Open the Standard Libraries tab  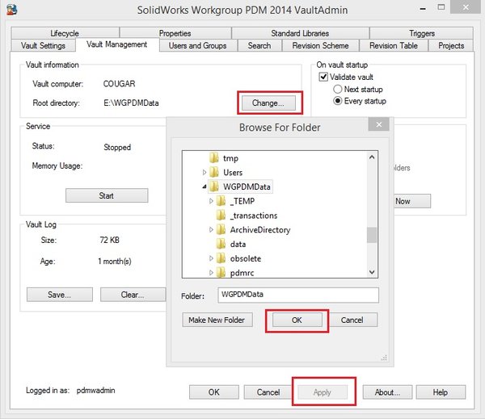pyautogui.click(x=300, y=33)
